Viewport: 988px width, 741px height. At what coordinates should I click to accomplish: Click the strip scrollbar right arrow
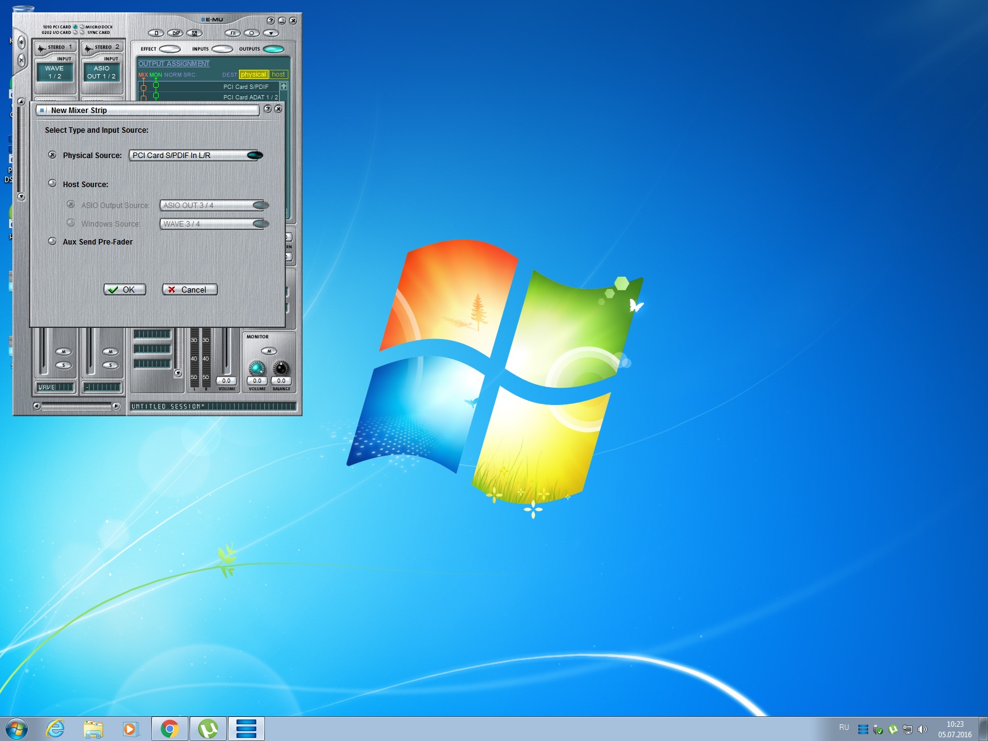click(116, 406)
